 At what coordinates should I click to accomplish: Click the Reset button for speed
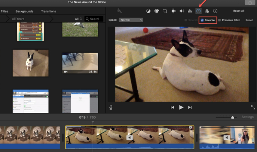point(249,20)
